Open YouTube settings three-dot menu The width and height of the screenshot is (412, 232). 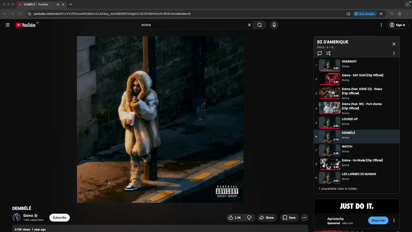coord(381,25)
